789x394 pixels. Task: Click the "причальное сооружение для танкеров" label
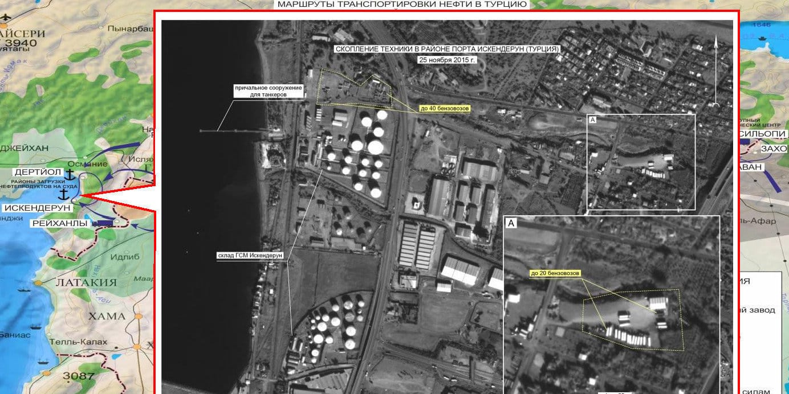tap(267, 92)
